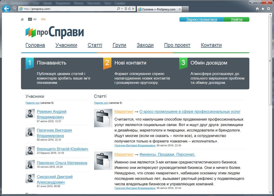
Task: Click the '1' ribbon badge for Пізнаваність
Action: tap(30, 63)
